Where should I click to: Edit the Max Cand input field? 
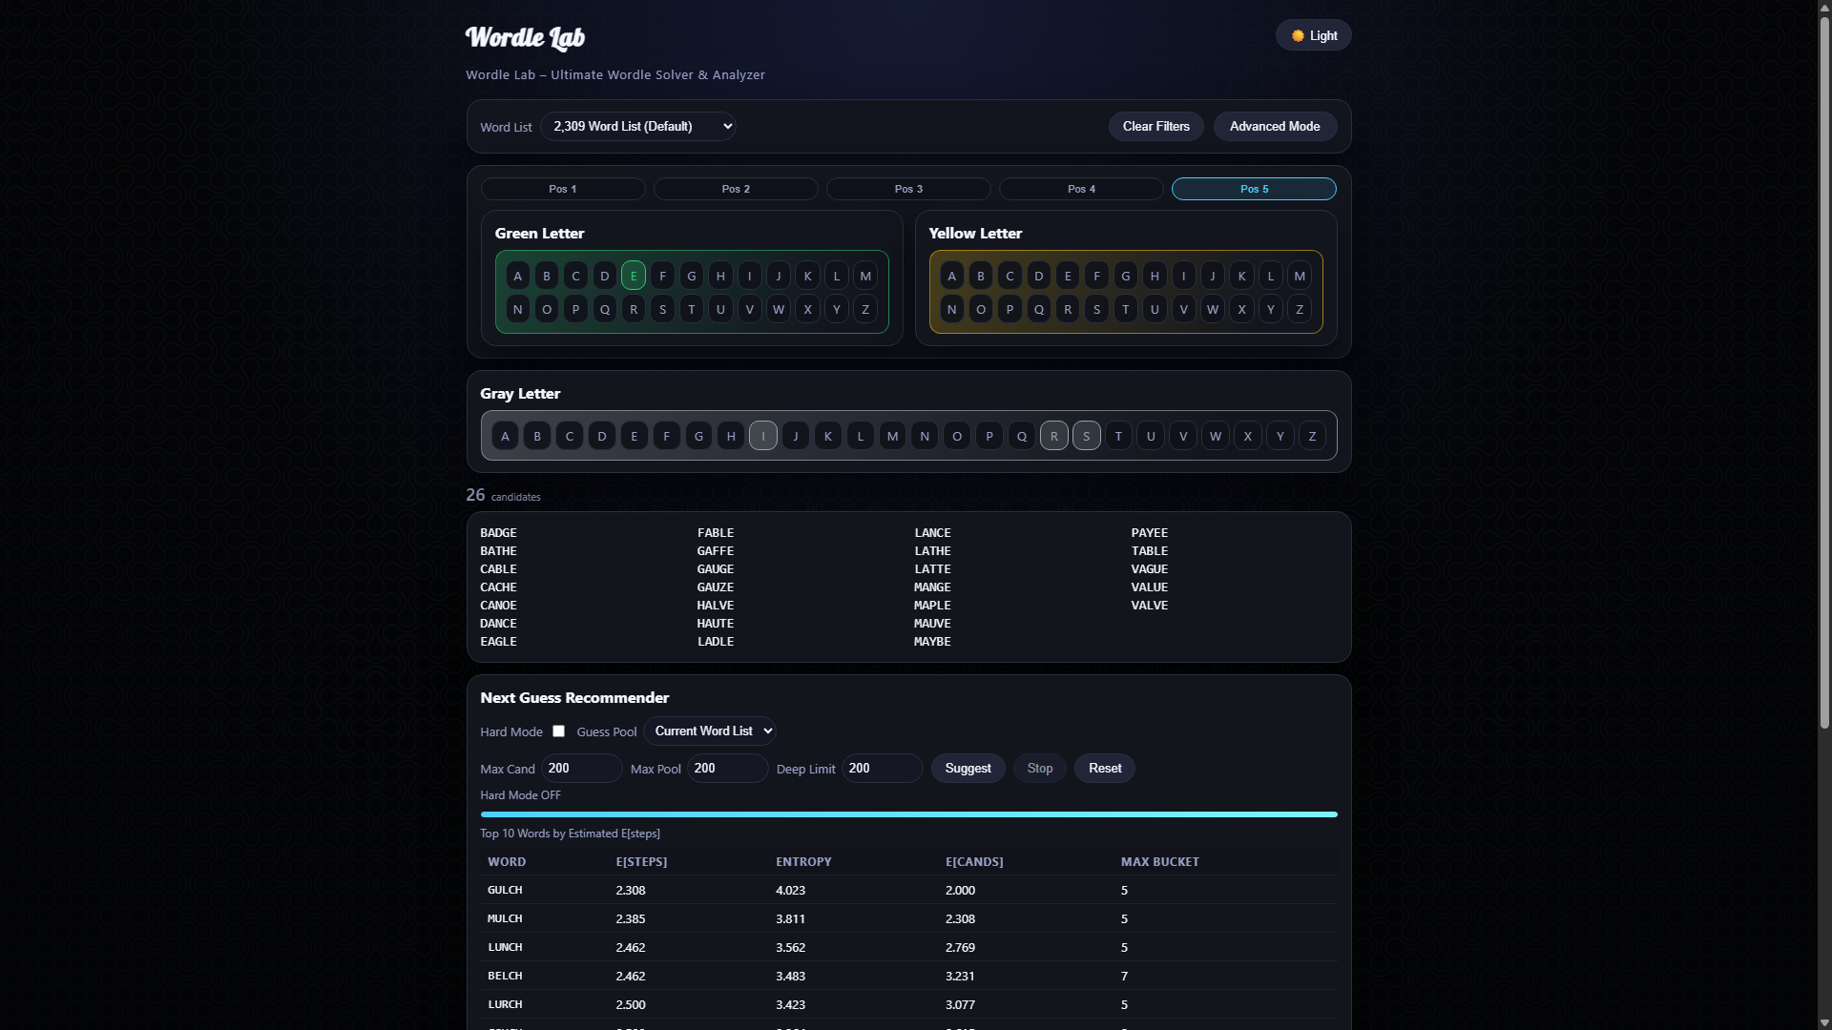[581, 768]
